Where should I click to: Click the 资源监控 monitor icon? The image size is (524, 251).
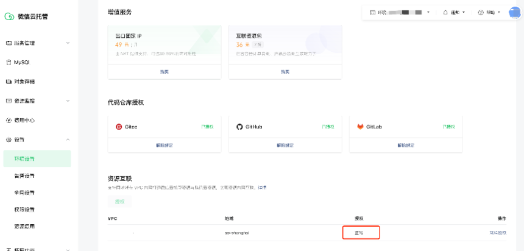(x=9, y=101)
